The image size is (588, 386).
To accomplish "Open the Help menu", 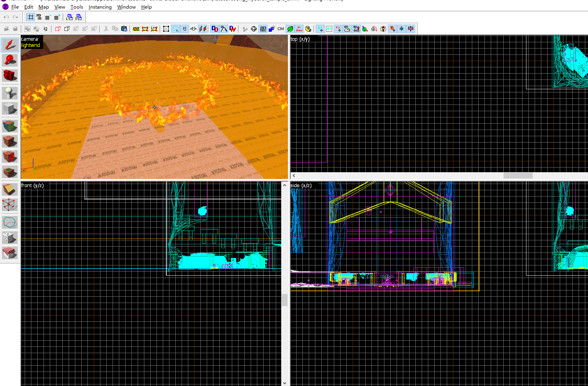I will click(146, 7).
